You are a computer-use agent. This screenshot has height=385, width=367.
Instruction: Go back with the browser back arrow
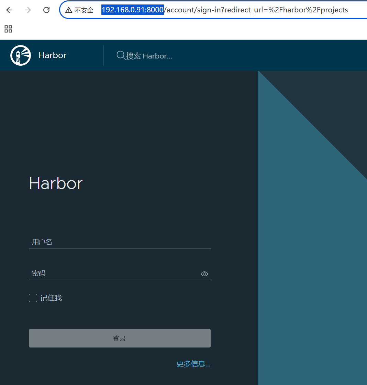(9, 10)
